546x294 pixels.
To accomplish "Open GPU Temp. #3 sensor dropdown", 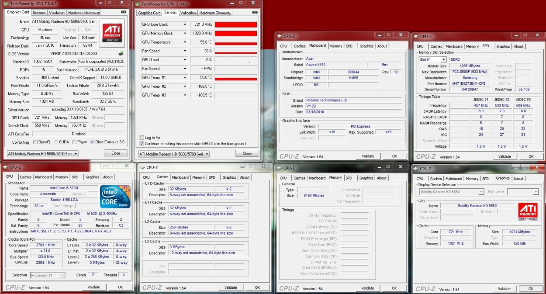I will pos(185,95).
